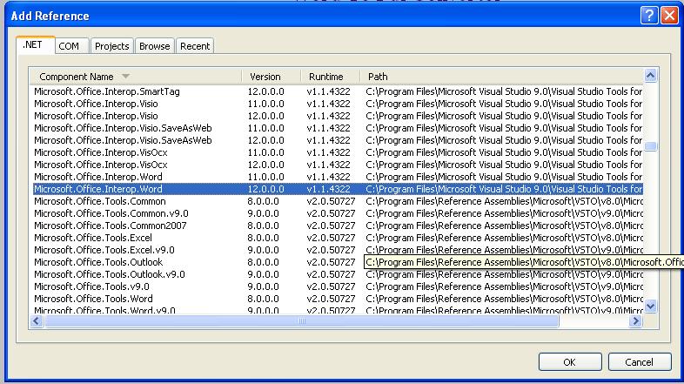Select Interop.VisOcx version 11.0.0.0 row
Screen dimensions: 684x384
click(337, 152)
